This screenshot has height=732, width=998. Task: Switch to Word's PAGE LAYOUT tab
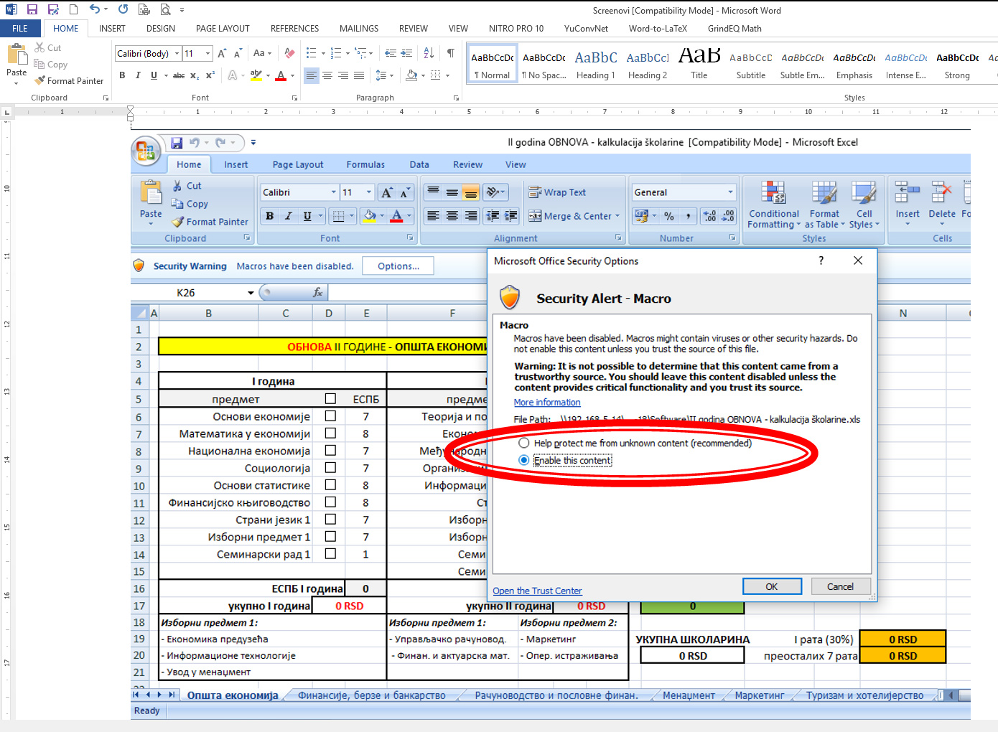(223, 29)
